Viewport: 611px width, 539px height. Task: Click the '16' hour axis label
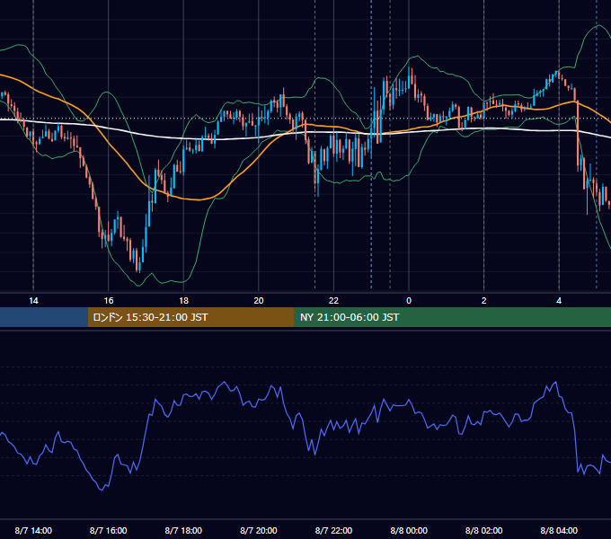coord(109,301)
